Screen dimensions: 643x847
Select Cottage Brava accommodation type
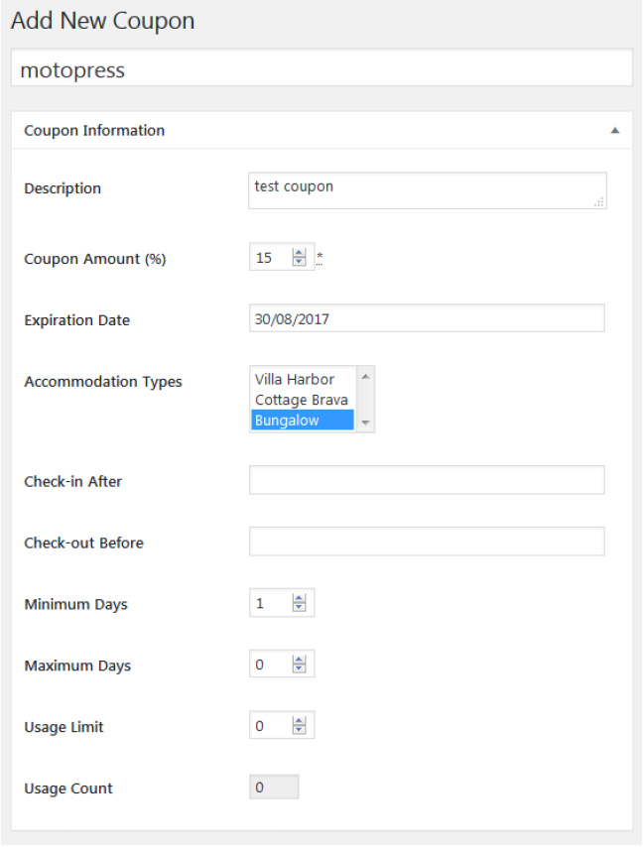point(302,400)
